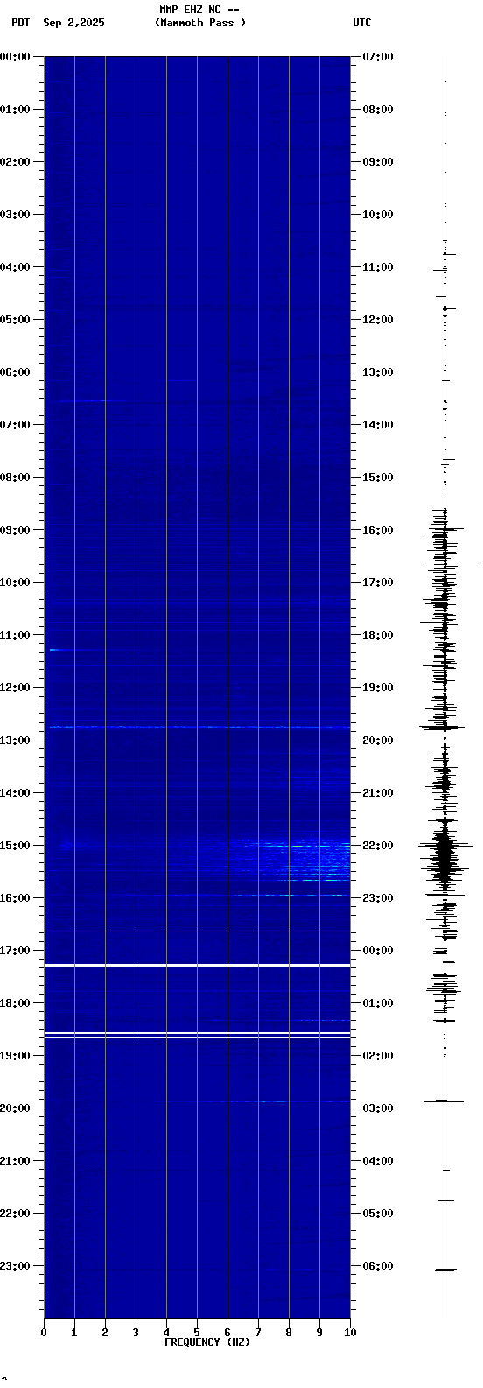Click the 'UTC' timezone label
The width and height of the screenshot is (483, 1388).
[x=362, y=23]
